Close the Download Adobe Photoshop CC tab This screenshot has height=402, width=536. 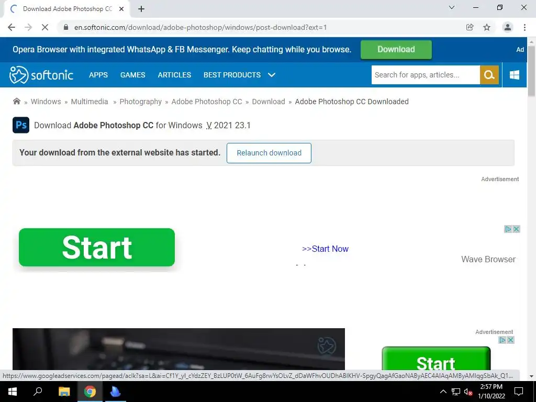click(121, 9)
